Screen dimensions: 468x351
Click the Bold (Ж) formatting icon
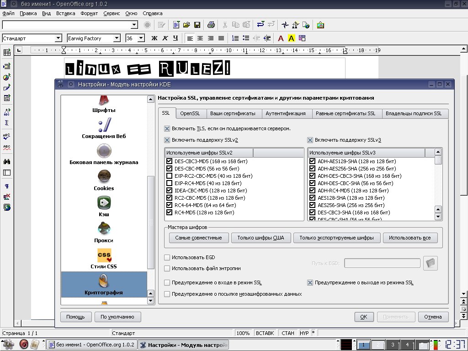pos(154,38)
